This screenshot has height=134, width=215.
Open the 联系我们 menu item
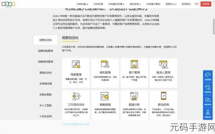click(x=186, y=4)
